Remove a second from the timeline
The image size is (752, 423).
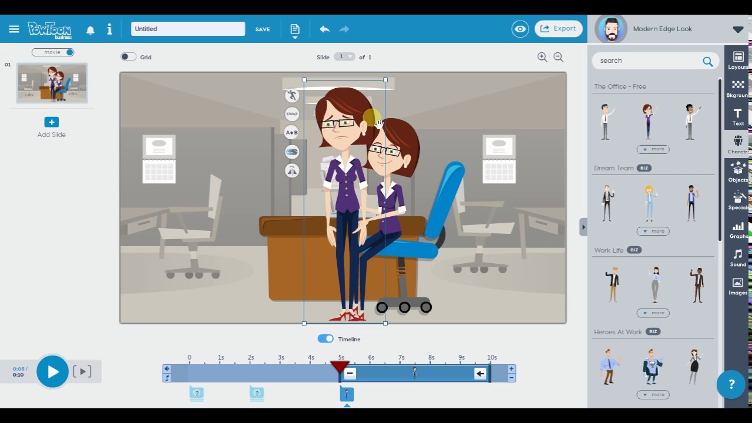(x=511, y=378)
